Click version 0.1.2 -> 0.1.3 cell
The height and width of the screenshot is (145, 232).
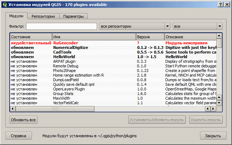point(150,48)
